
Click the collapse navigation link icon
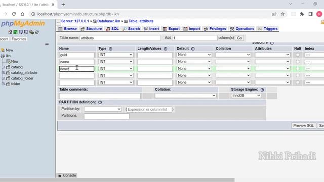coord(47,44)
